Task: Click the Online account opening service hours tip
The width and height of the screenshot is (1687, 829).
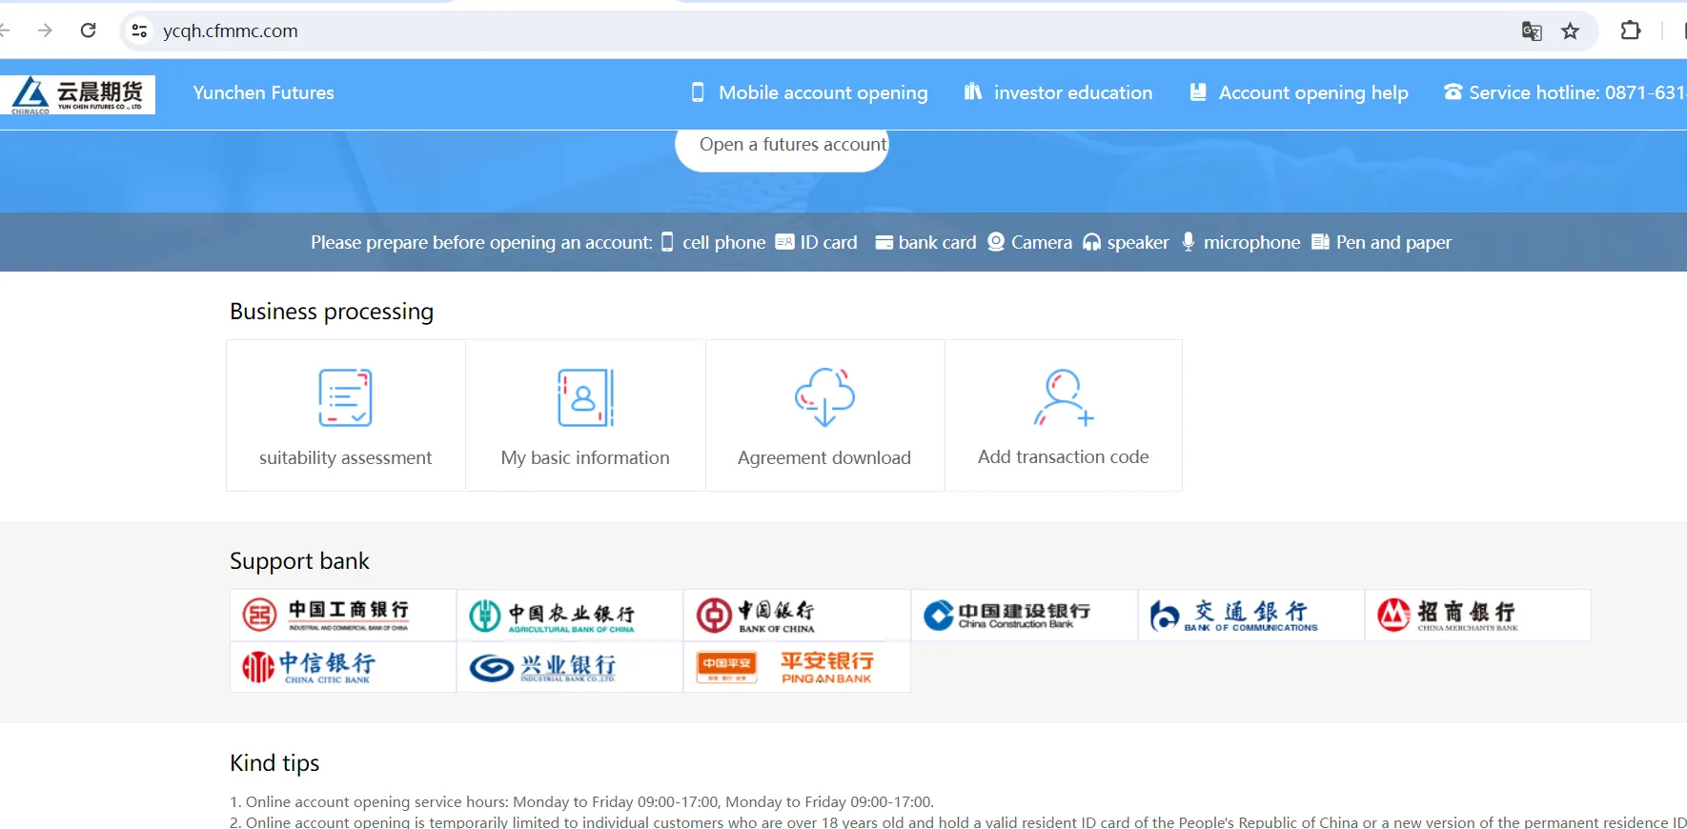Action: pos(582,802)
